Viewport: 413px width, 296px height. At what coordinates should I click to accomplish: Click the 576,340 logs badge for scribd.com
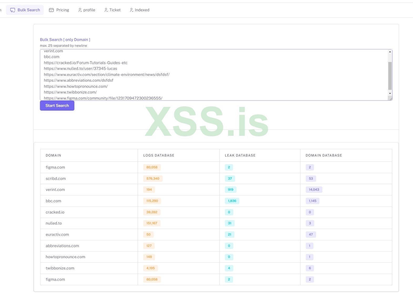[153, 179]
